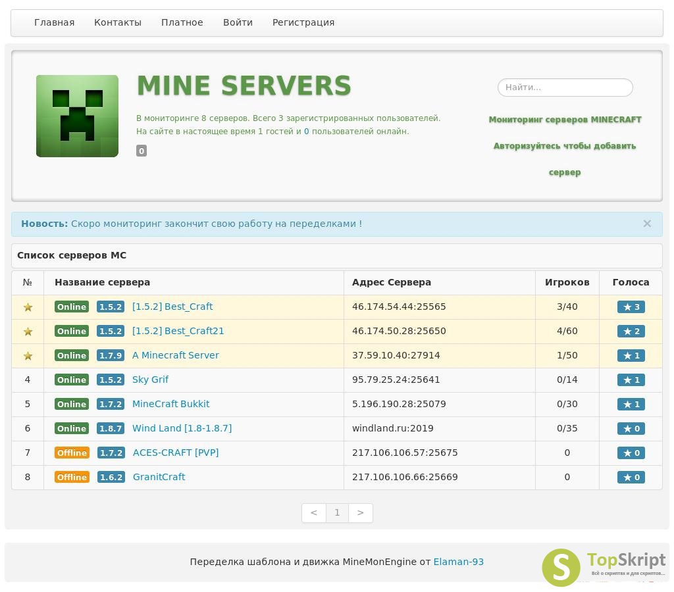Open the MineCraft Bukkit server page
The height and width of the screenshot is (592, 674).
[170, 404]
